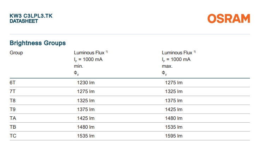
Task: Click the 1230 lm minimum value
Action: tap(86, 82)
